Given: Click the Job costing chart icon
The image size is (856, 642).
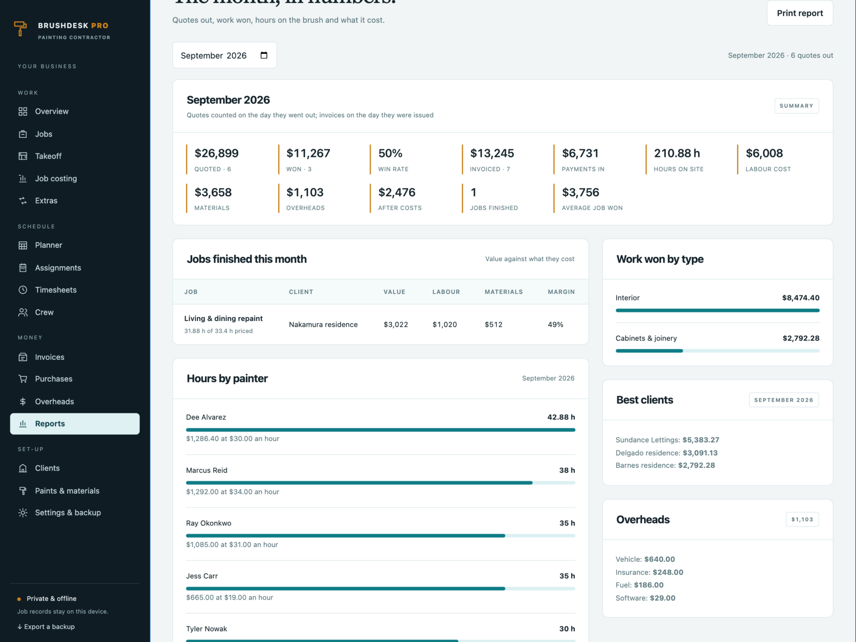Looking at the screenshot, I should [x=23, y=178].
